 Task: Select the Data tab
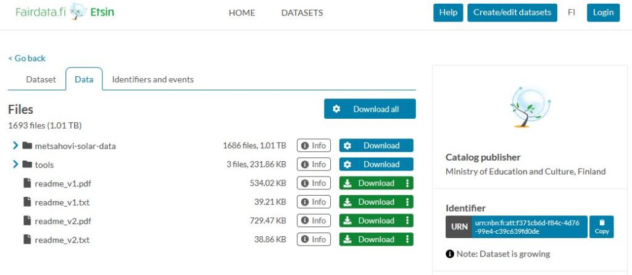(x=84, y=79)
